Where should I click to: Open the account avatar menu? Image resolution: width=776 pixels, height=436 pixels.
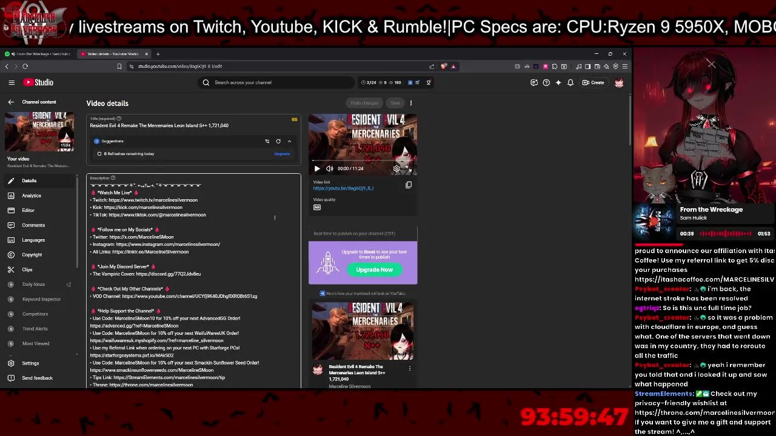619,82
